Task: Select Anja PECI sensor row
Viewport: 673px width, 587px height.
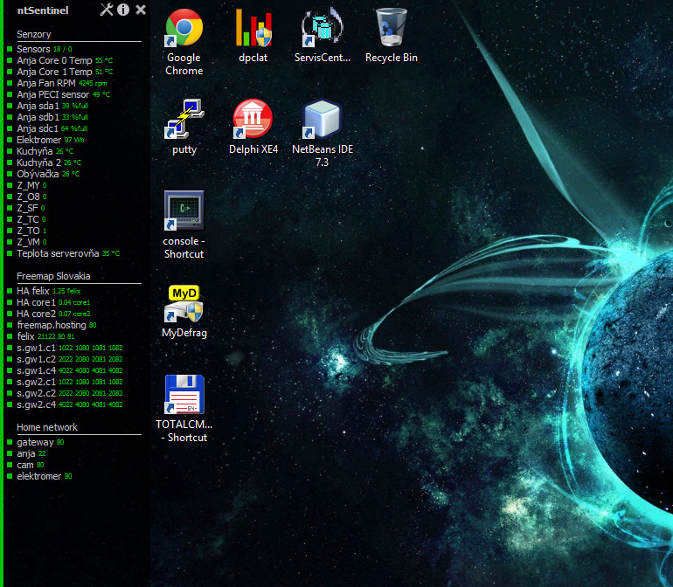Action: pyautogui.click(x=59, y=94)
